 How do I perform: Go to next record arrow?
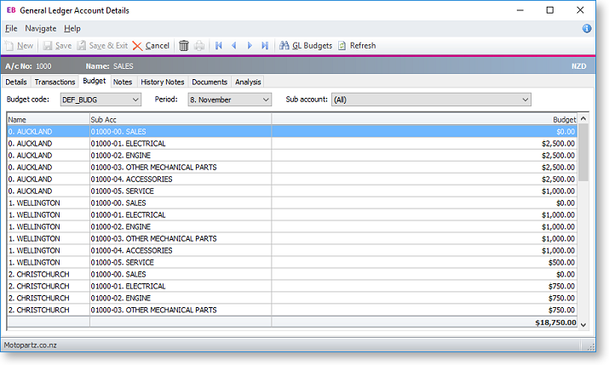[250, 45]
